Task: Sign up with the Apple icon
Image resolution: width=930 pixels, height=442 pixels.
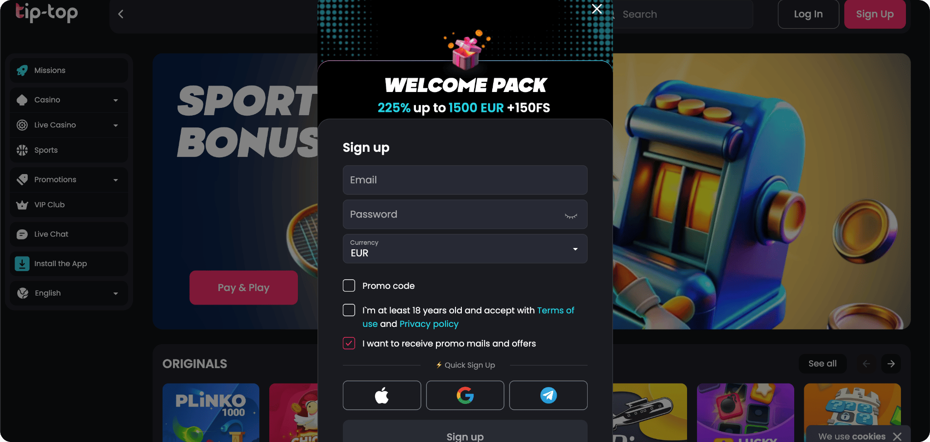Action: tap(381, 395)
